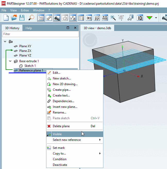
Task: Select Plane XY in the history tree
Action: [x=25, y=46]
